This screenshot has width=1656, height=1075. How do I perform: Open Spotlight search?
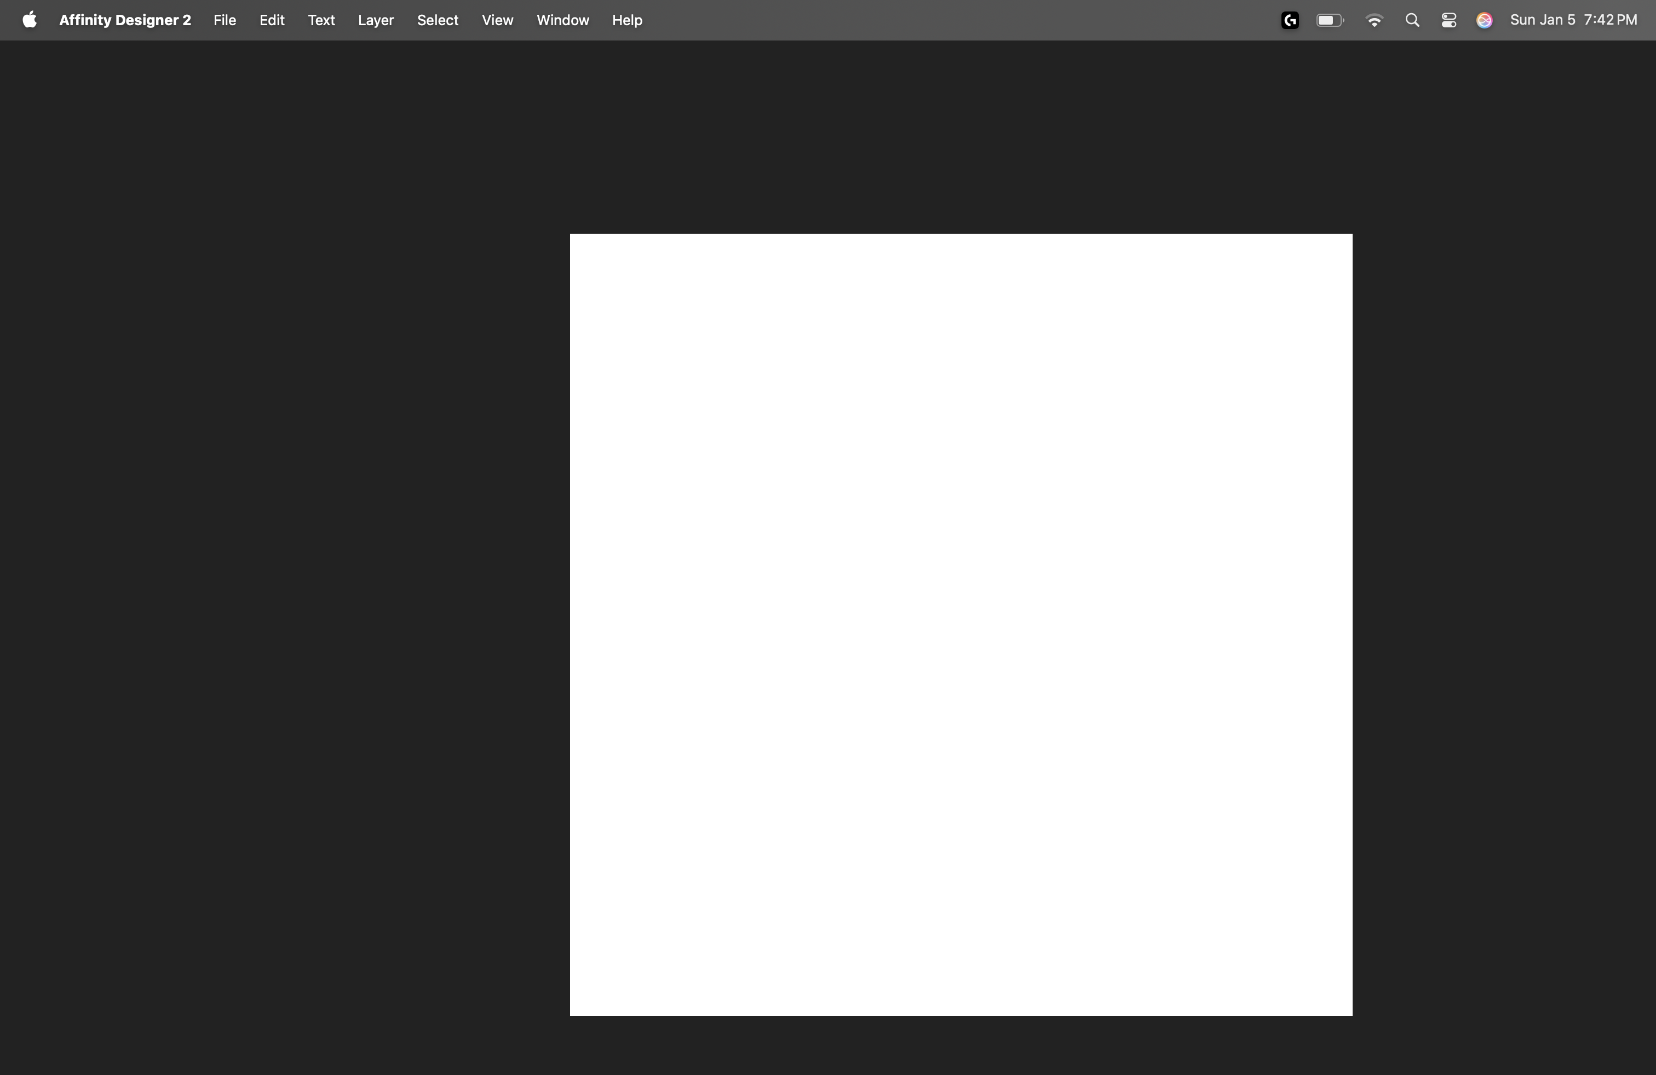point(1412,20)
